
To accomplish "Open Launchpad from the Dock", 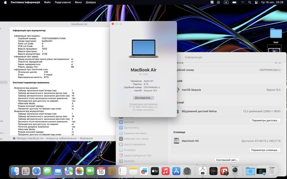I will (x=26, y=171).
